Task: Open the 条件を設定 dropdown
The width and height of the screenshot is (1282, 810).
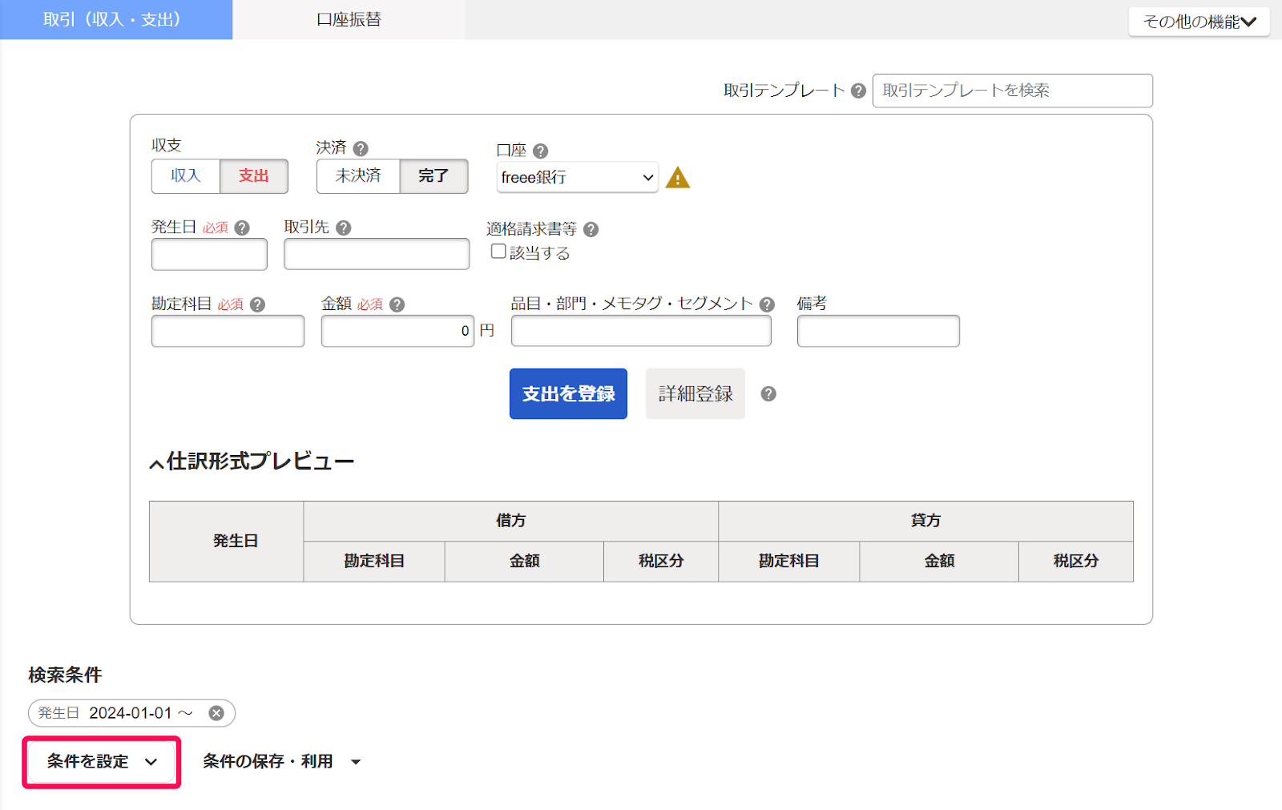Action: [102, 762]
